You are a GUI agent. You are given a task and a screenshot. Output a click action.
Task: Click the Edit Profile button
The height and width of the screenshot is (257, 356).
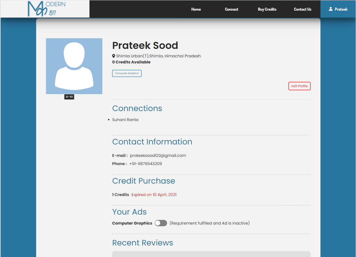click(299, 86)
